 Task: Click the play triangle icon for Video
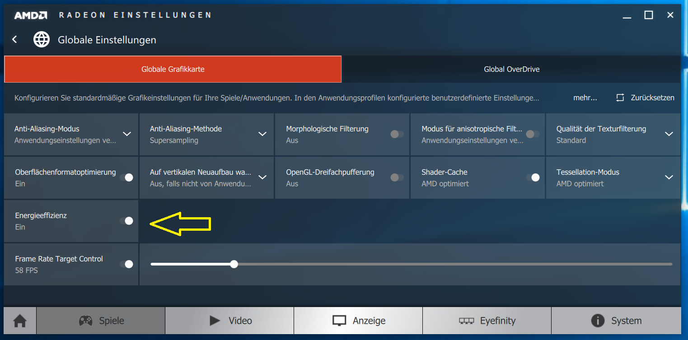point(215,321)
